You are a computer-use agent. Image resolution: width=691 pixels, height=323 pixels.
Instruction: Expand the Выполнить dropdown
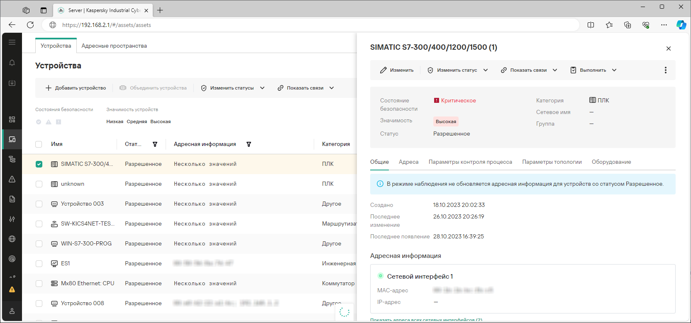pyautogui.click(x=614, y=70)
